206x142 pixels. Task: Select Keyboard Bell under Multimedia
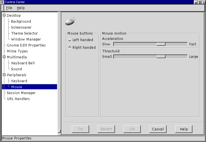click(23, 63)
